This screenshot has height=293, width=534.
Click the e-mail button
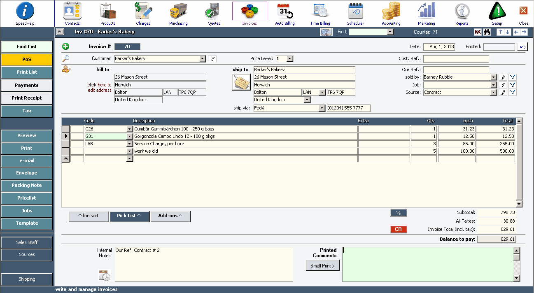27,160
